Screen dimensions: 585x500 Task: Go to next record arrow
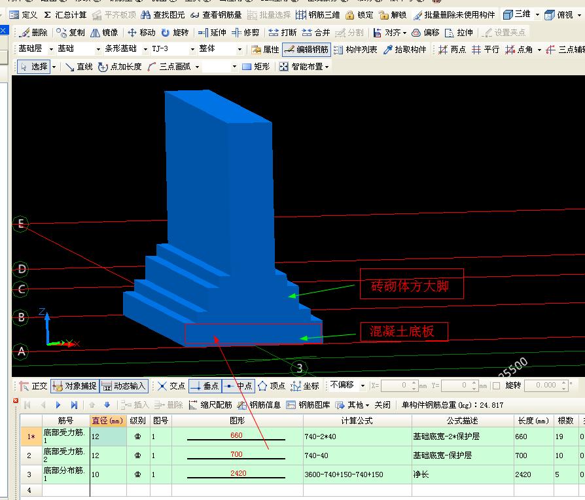(58, 405)
